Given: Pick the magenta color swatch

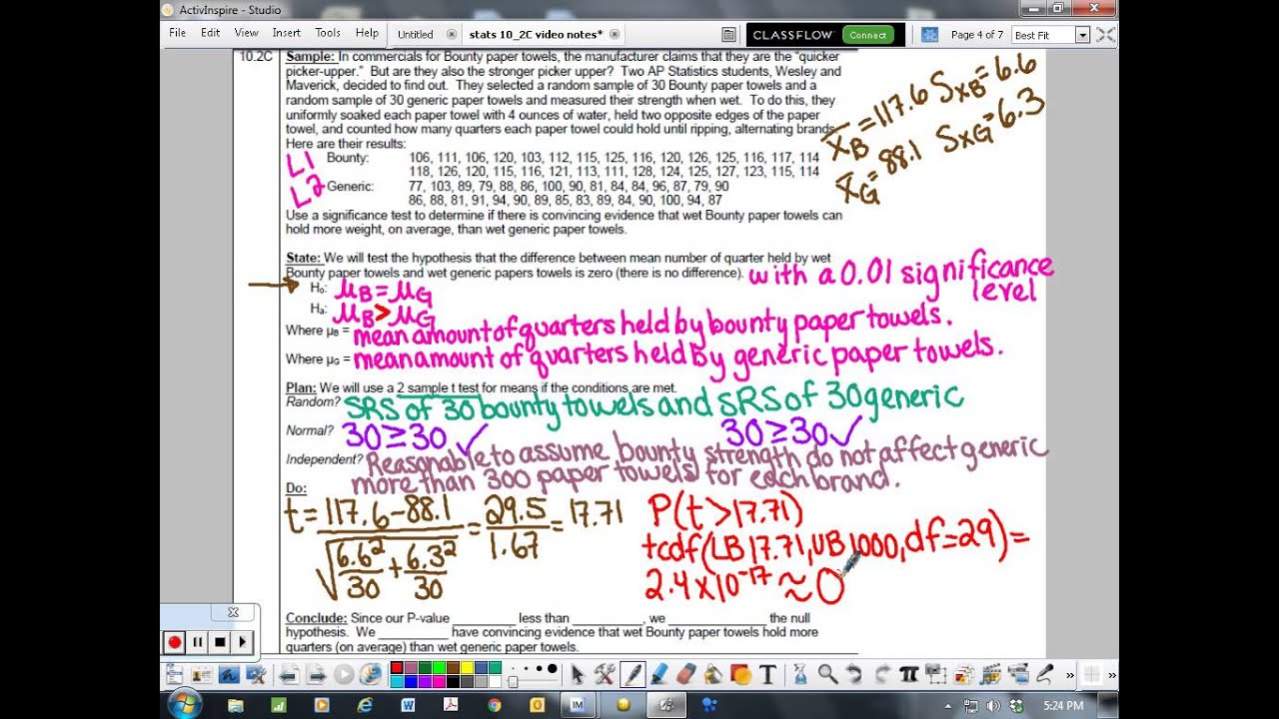Looking at the screenshot, I should [x=439, y=681].
